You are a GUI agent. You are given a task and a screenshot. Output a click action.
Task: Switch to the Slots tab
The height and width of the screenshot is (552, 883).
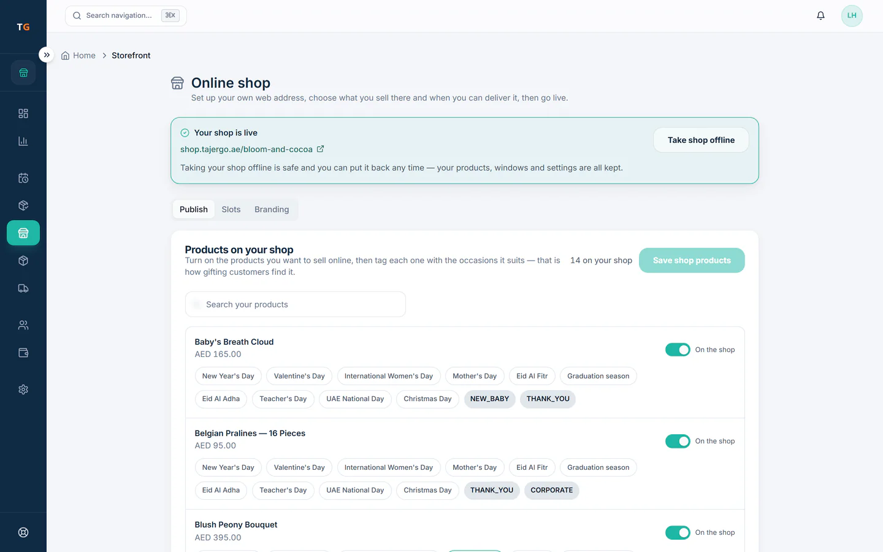pos(231,209)
